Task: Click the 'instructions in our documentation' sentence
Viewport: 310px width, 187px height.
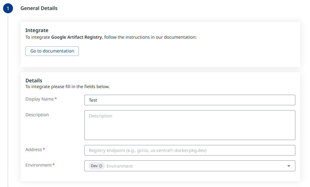Action: [161, 37]
